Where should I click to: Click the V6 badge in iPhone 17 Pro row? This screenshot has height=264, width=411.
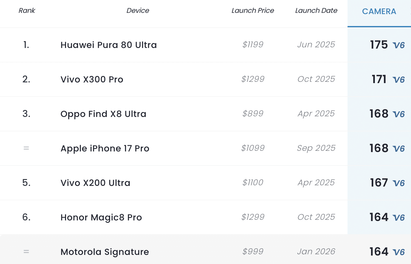[x=399, y=149]
